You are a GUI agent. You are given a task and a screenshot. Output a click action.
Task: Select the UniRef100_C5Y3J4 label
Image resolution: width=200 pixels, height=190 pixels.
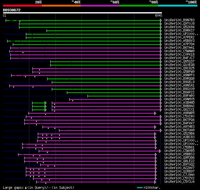[179, 182]
